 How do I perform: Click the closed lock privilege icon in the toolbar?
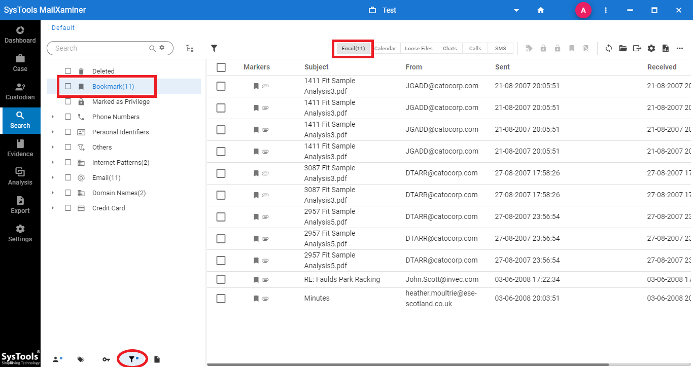click(543, 48)
